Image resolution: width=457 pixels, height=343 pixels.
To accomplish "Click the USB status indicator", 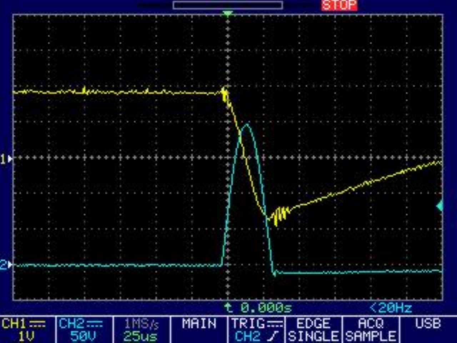I will coord(428,324).
